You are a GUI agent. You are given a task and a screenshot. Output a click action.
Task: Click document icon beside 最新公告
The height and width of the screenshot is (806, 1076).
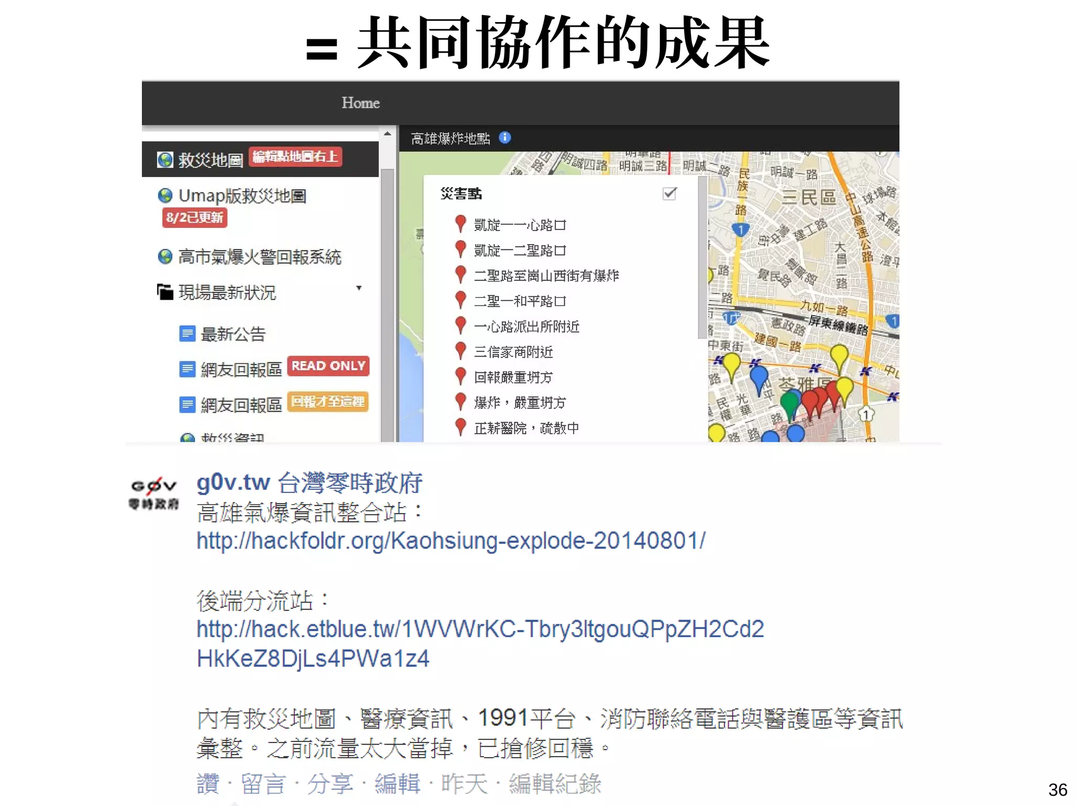point(187,334)
